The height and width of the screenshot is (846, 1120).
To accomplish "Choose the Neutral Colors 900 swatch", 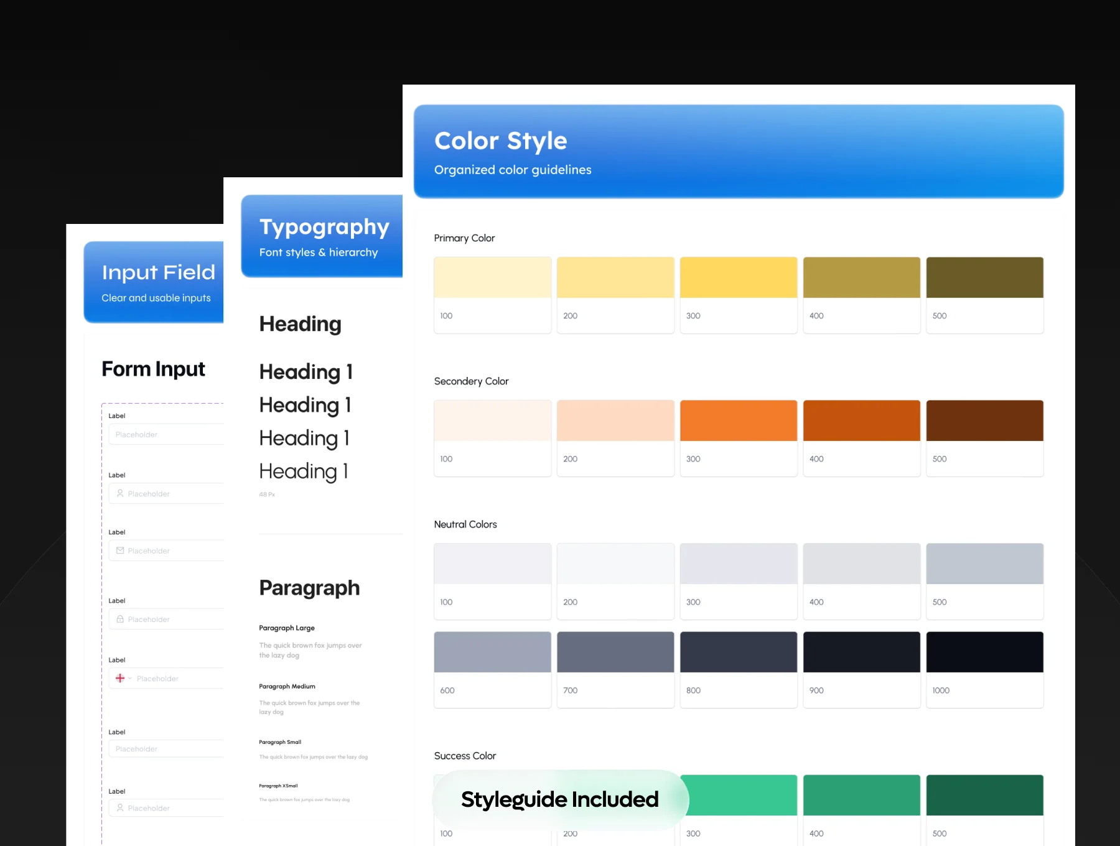I will 862,669.
